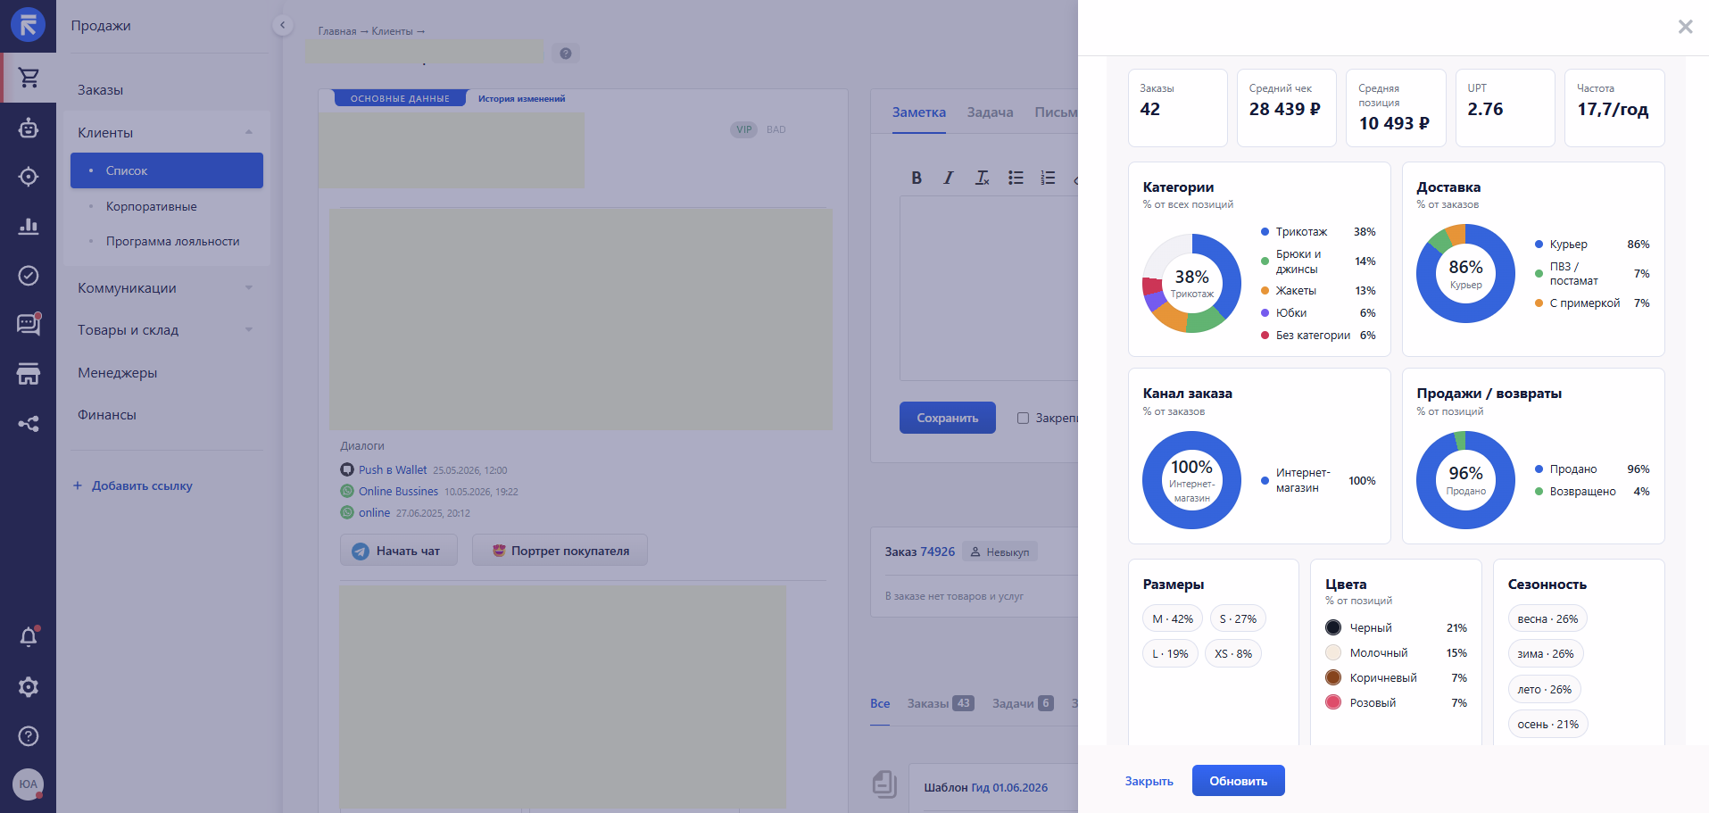Click the Начать чат button
This screenshot has height=813, width=1709.
pyautogui.click(x=399, y=551)
